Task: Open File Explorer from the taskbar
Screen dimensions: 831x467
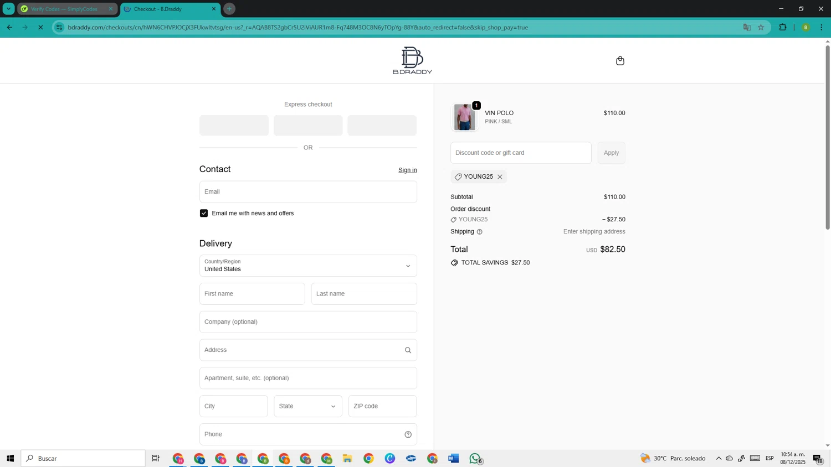Action: [x=347, y=458]
